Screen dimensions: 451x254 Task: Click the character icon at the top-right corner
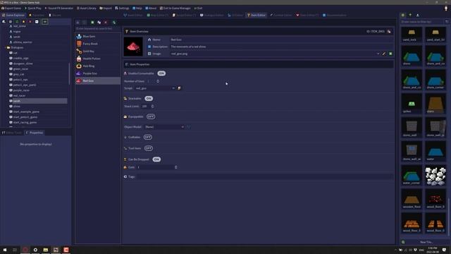point(446,8)
